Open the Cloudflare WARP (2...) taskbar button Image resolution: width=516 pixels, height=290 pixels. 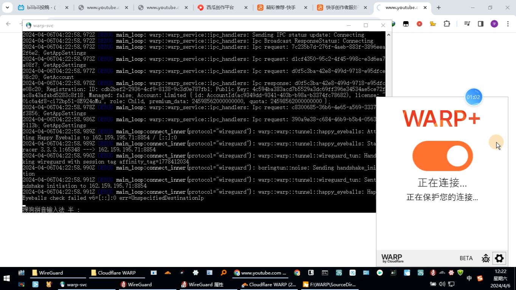point(269,284)
